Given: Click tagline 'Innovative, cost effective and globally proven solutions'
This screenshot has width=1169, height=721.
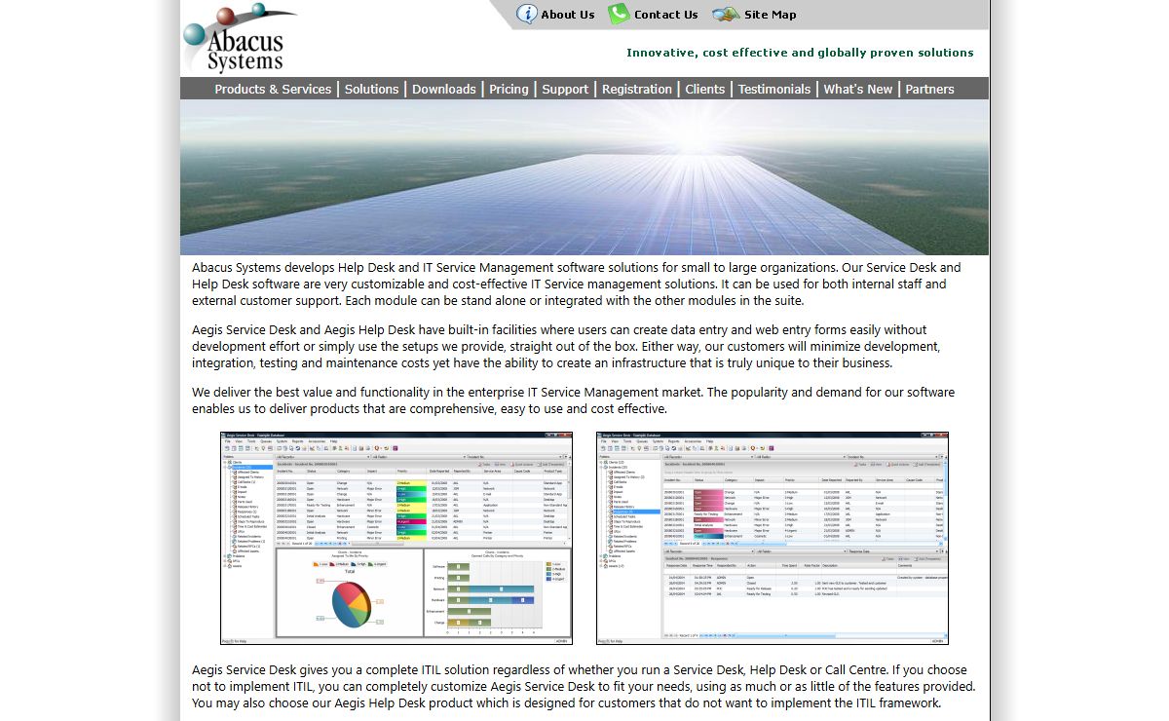Looking at the screenshot, I should click(800, 53).
